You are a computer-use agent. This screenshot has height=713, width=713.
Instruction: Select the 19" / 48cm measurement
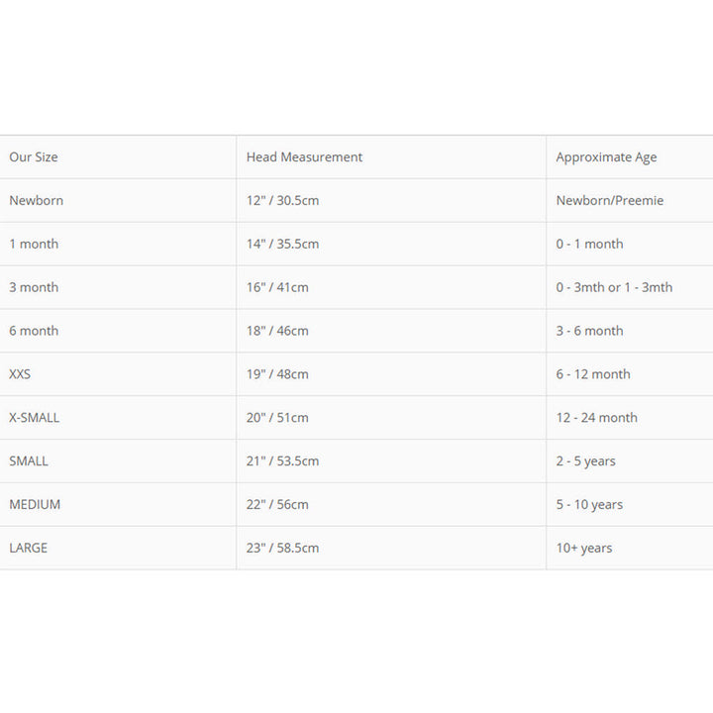click(x=277, y=374)
